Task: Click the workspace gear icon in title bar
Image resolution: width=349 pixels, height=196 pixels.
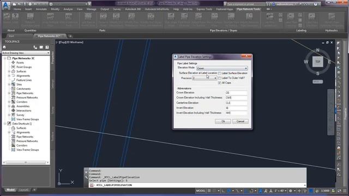Action: point(51,4)
